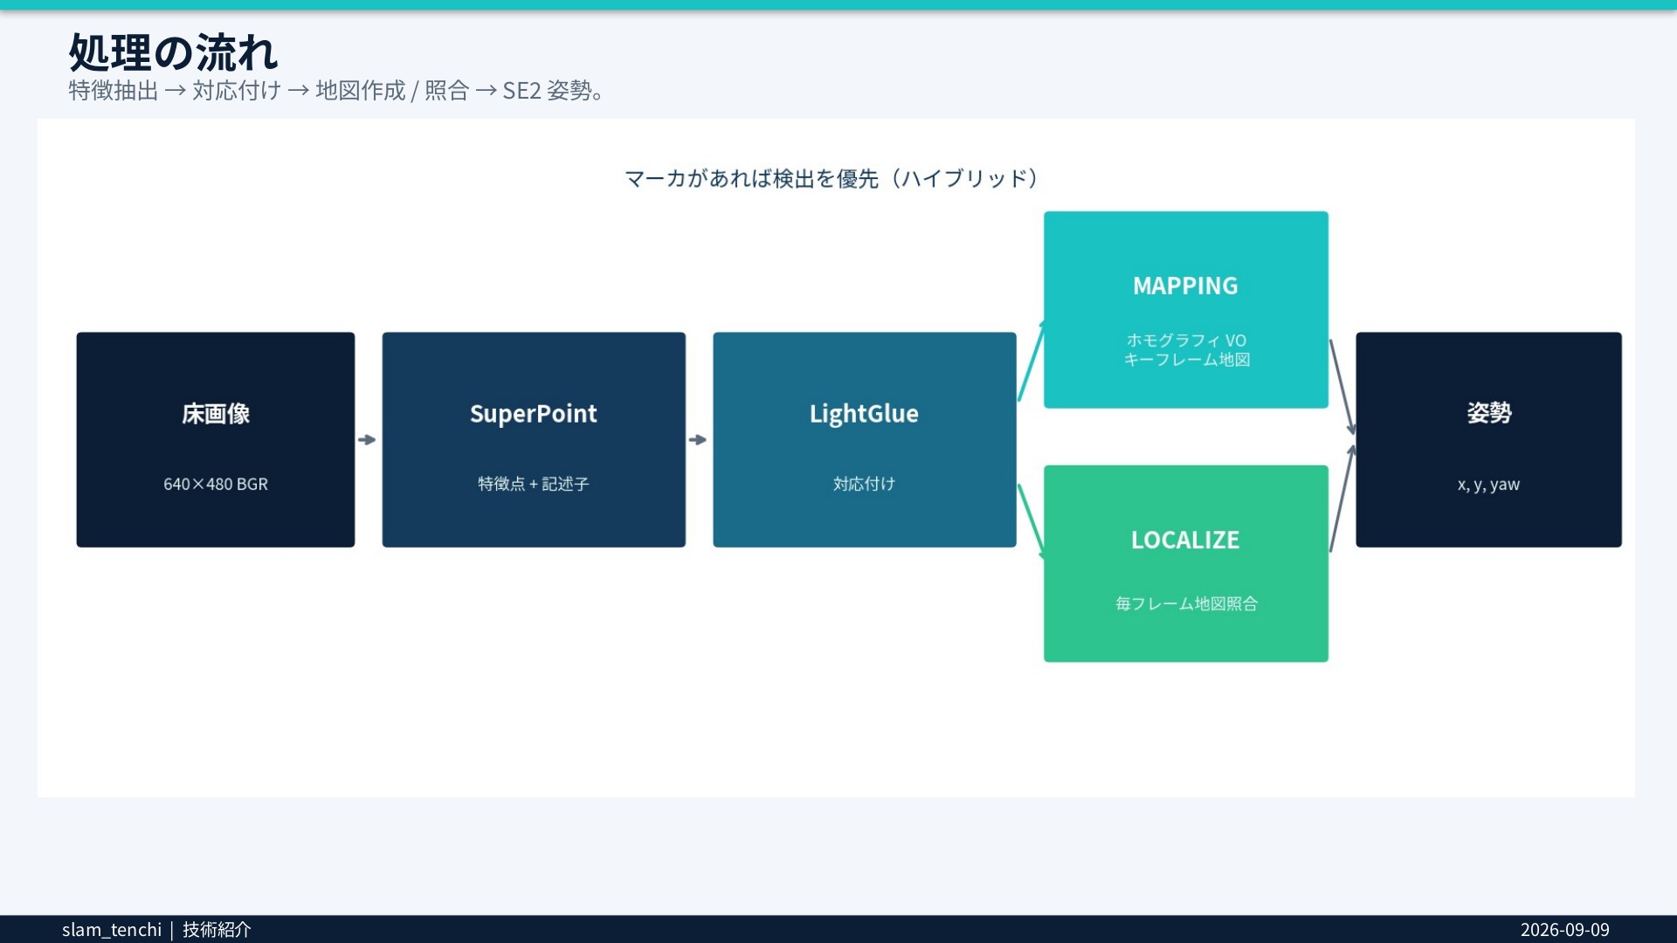This screenshot has width=1677, height=943.
Task: Click 対応付け text under LightGlue
Action: pos(864,484)
